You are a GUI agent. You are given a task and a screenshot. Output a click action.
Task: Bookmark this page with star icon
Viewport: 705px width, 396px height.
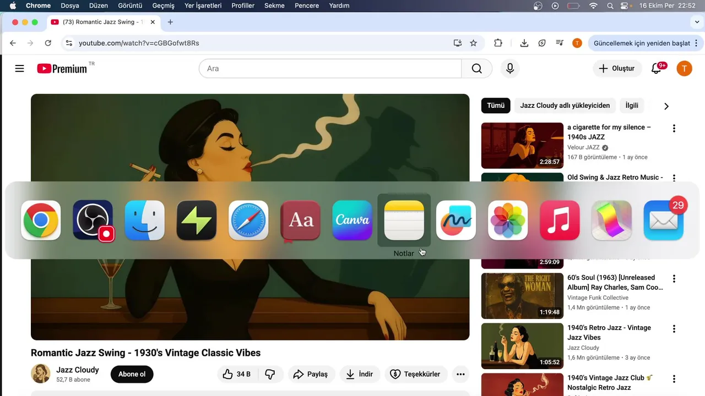[x=473, y=43]
